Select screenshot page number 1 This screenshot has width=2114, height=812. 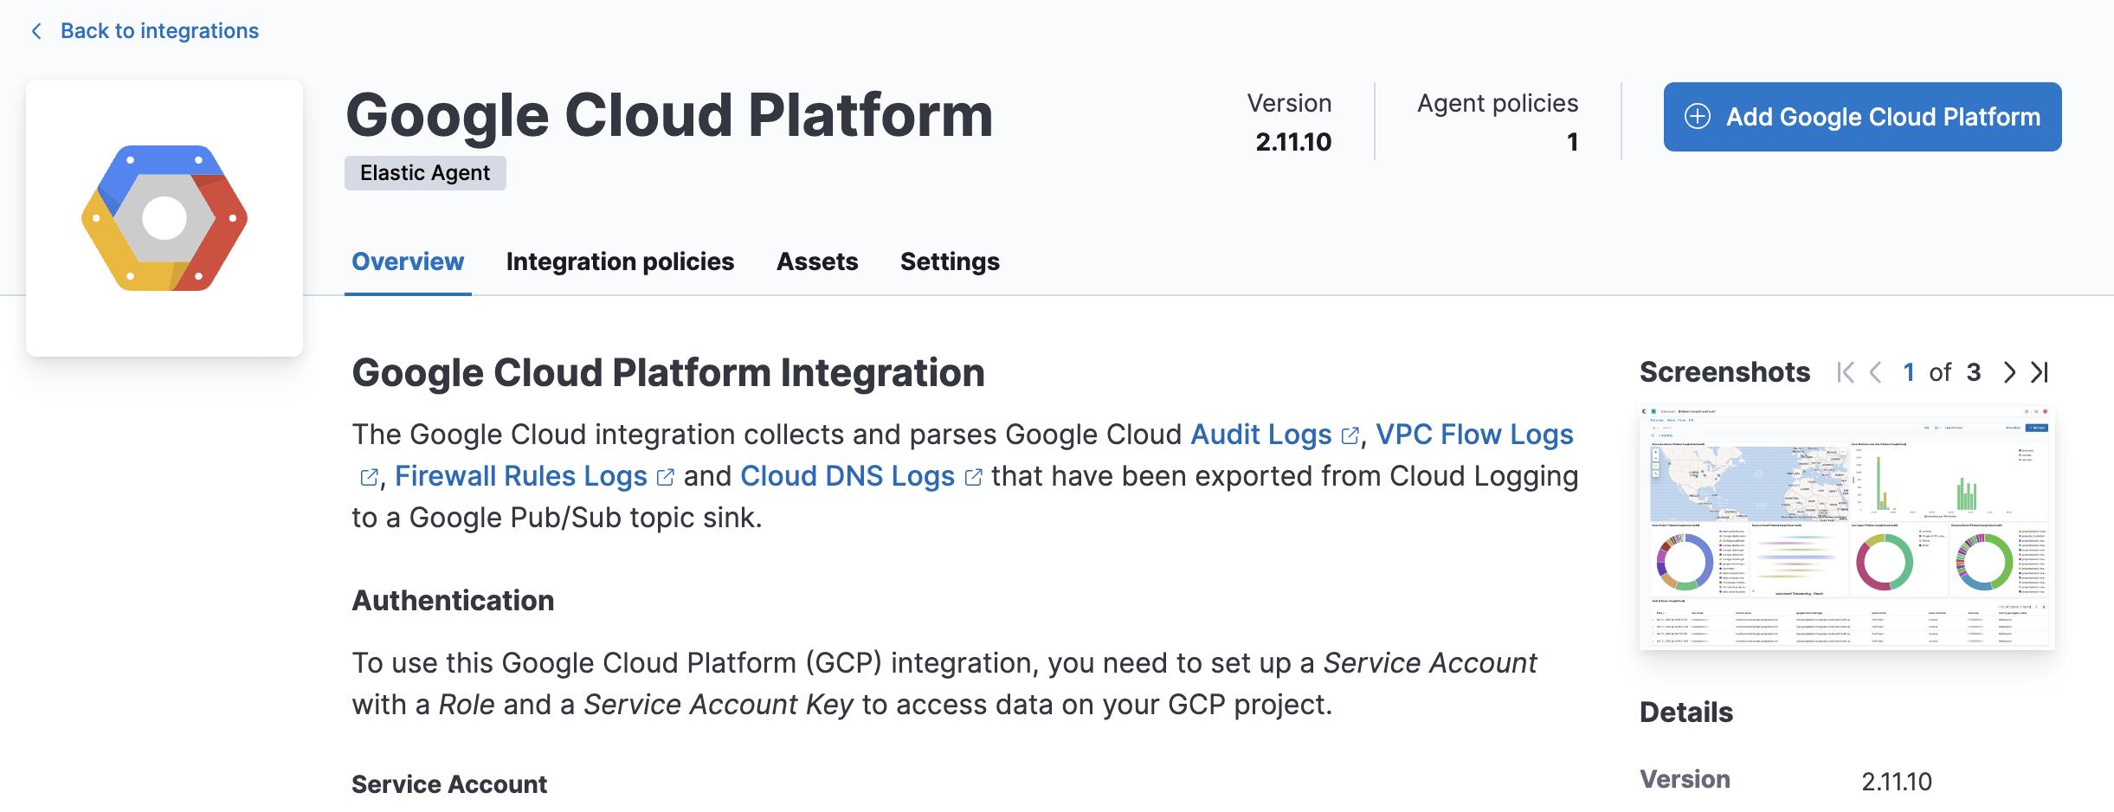(1910, 372)
